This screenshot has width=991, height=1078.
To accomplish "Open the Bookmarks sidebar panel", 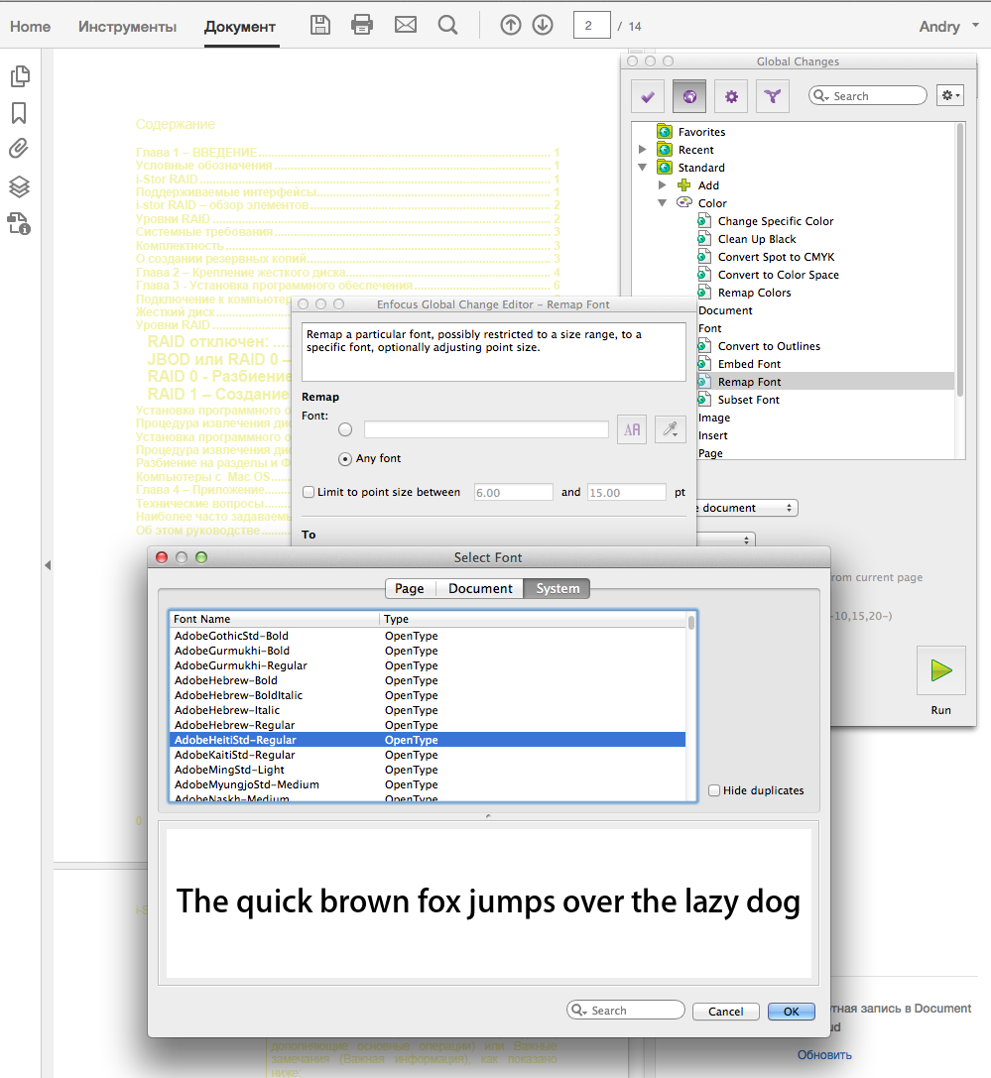I will click(19, 112).
